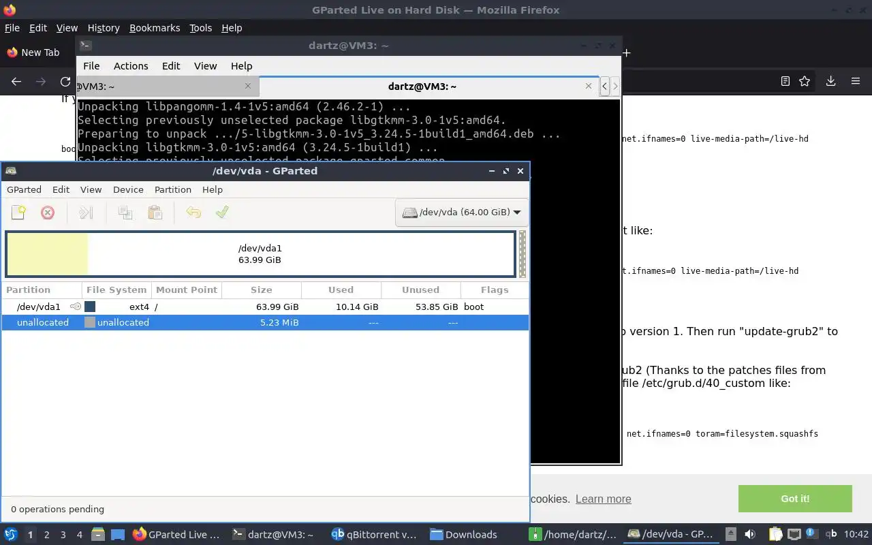Image resolution: width=872 pixels, height=545 pixels.
Task: Open Firefox hamburger application menu
Action: 856,81
